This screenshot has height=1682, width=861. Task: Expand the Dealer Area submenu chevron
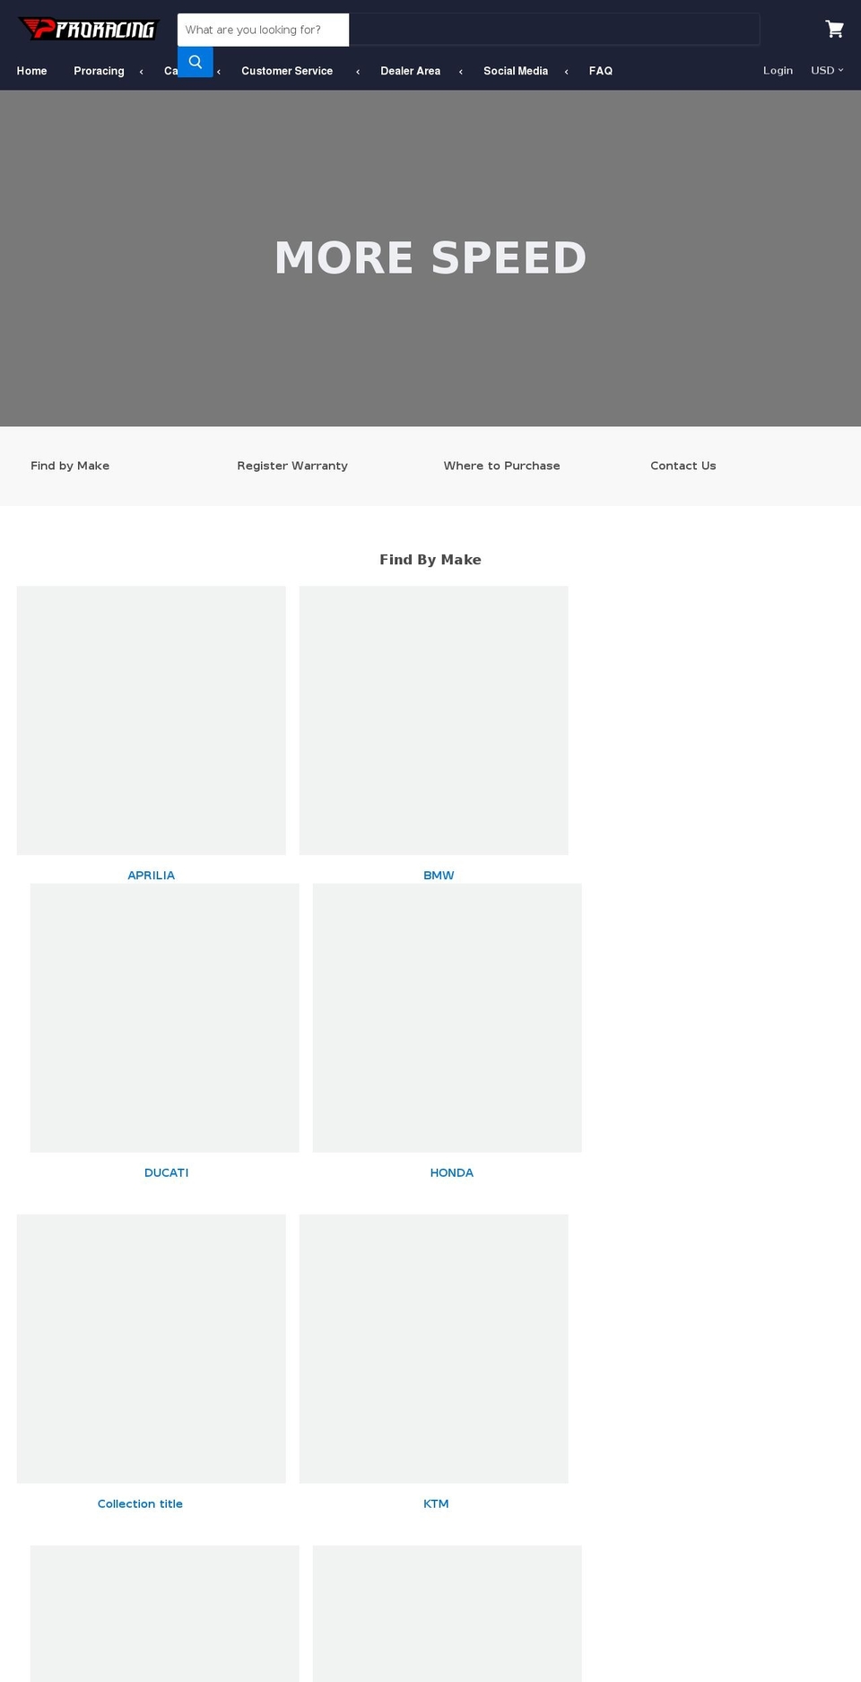pos(461,72)
